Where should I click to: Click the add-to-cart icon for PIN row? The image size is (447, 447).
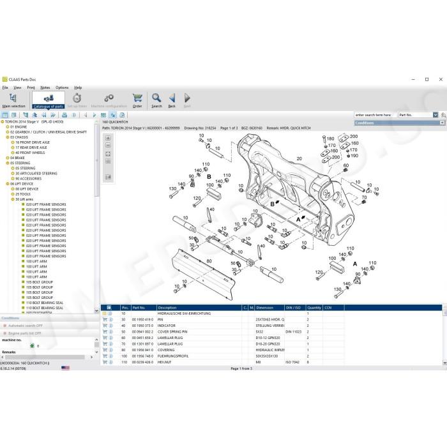point(105,319)
